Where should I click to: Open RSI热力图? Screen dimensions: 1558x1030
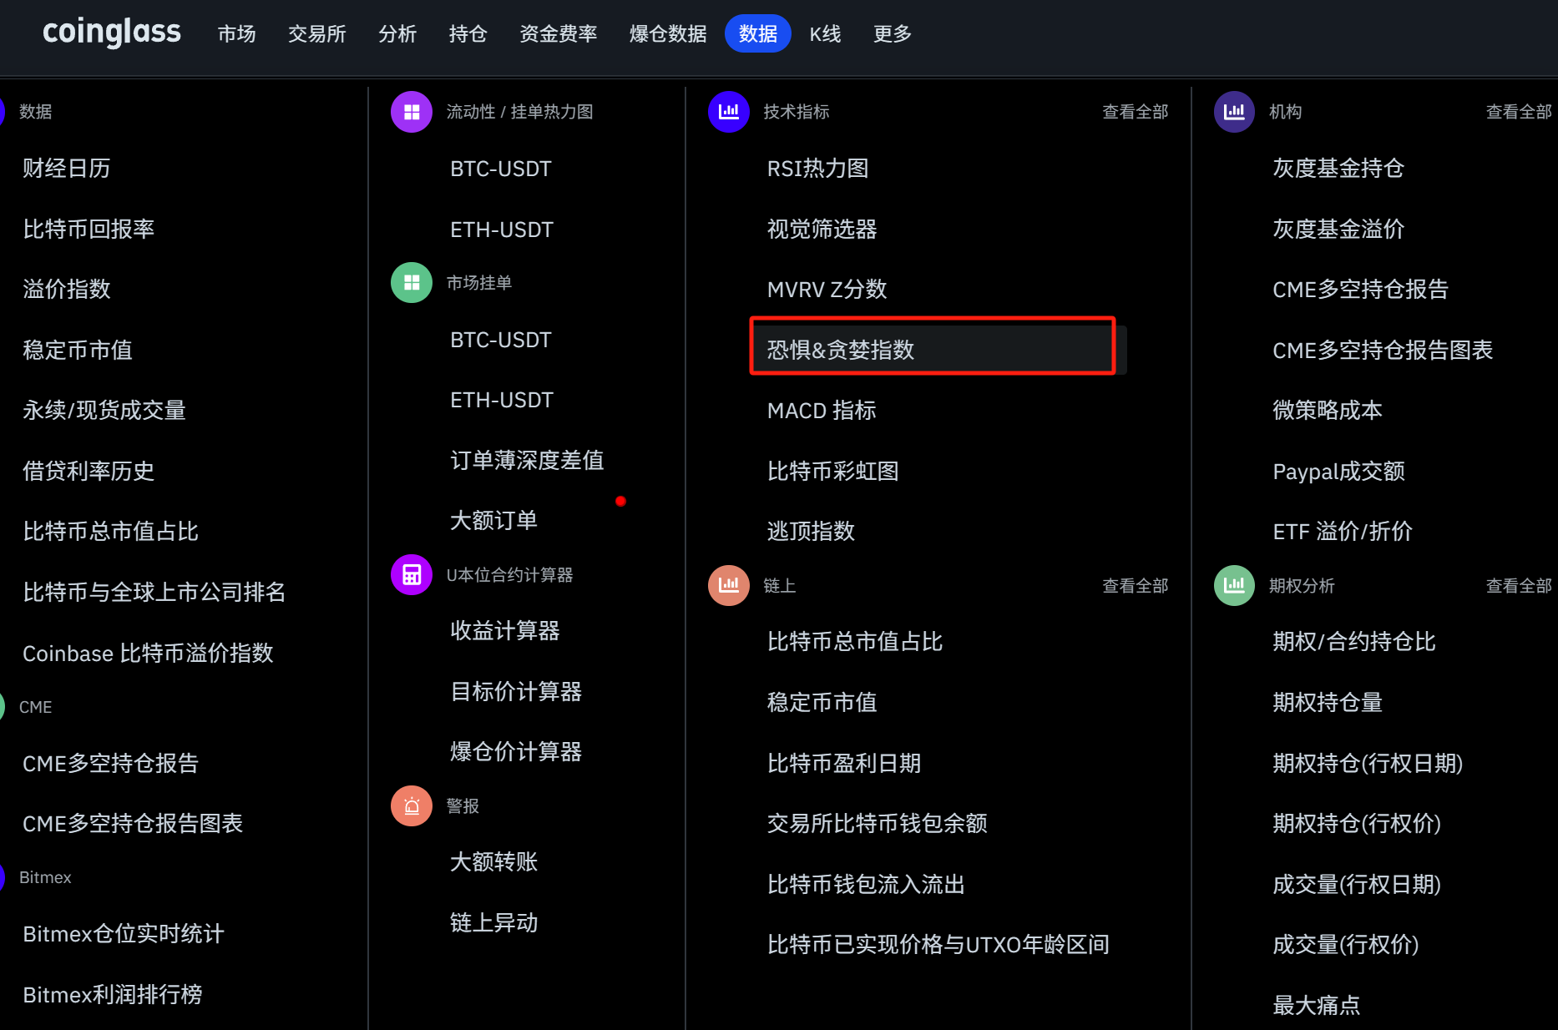click(x=818, y=169)
